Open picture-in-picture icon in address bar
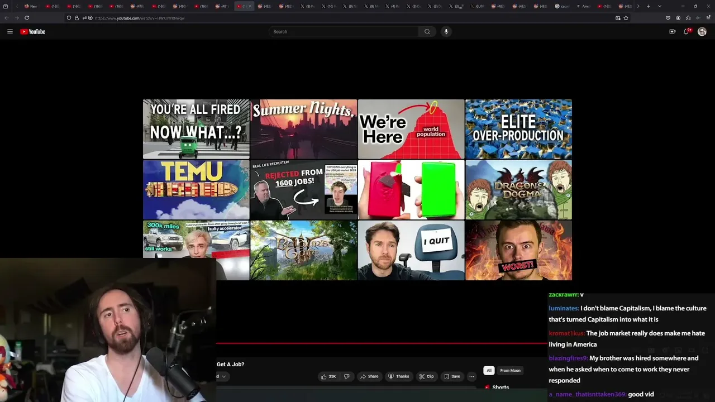This screenshot has height=402, width=715. [x=618, y=18]
